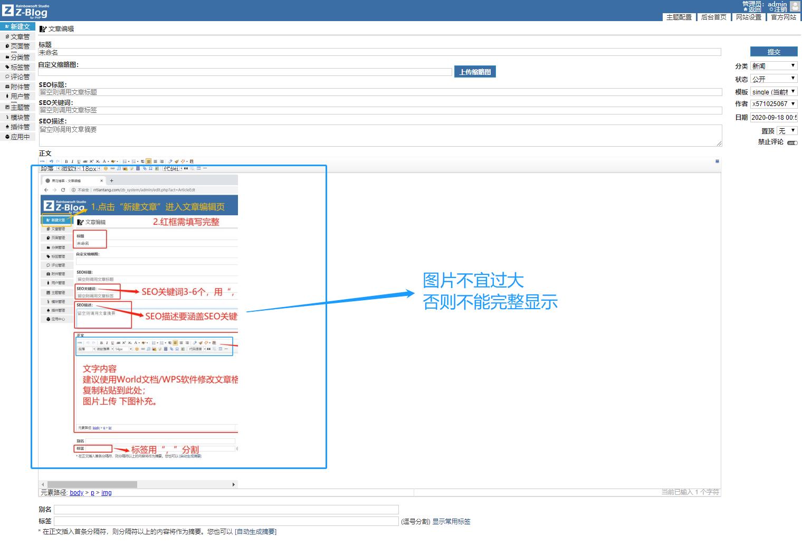
Task: Open the 分类 category dropdown
Action: pyautogui.click(x=774, y=66)
